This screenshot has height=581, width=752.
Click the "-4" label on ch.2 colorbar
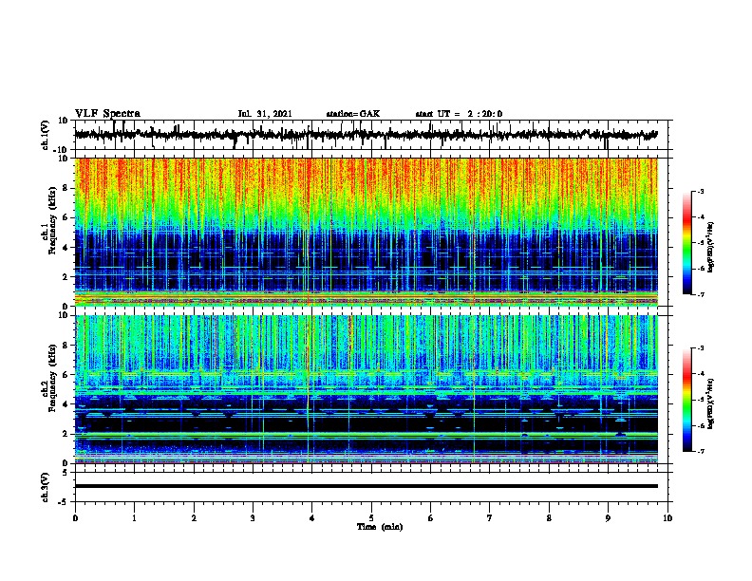[700, 374]
